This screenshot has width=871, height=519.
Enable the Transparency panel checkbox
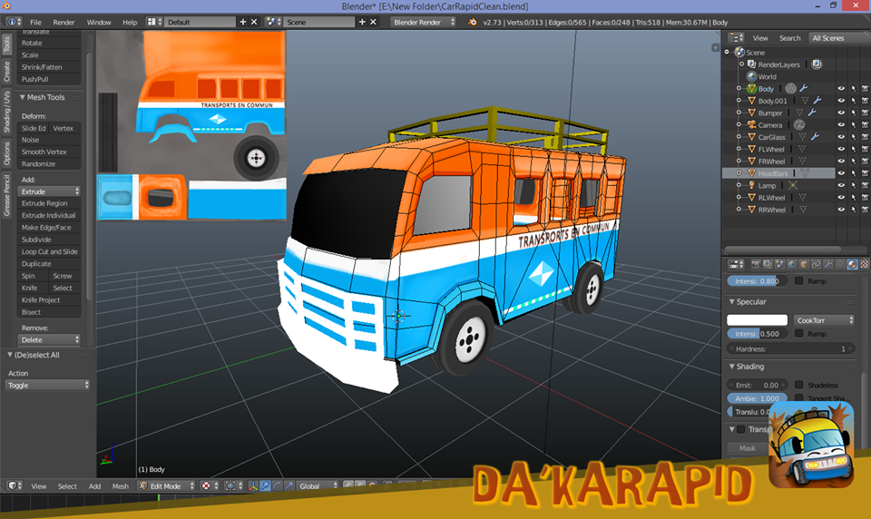(741, 429)
